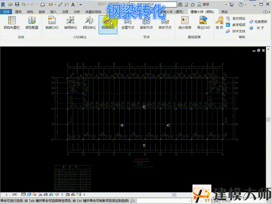
Task: Click the 修改节点 modify node tool
Action: coord(165,23)
